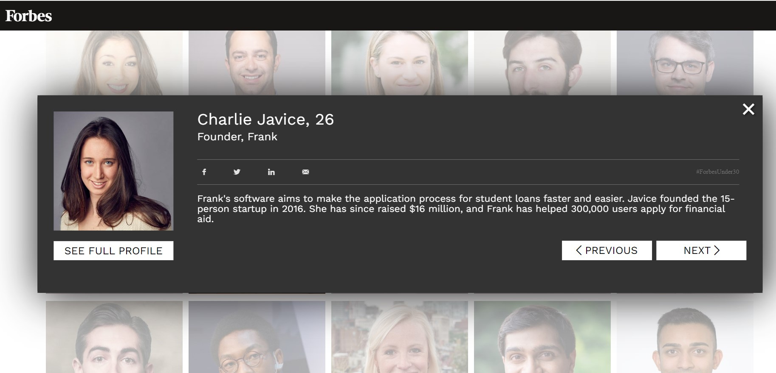
Task: Click the Forbes logo in header
Action: 28,16
